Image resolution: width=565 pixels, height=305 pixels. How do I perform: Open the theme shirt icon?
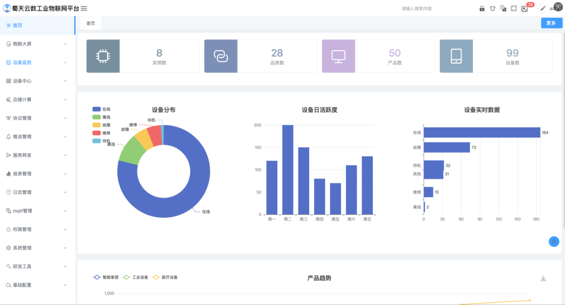tap(493, 9)
